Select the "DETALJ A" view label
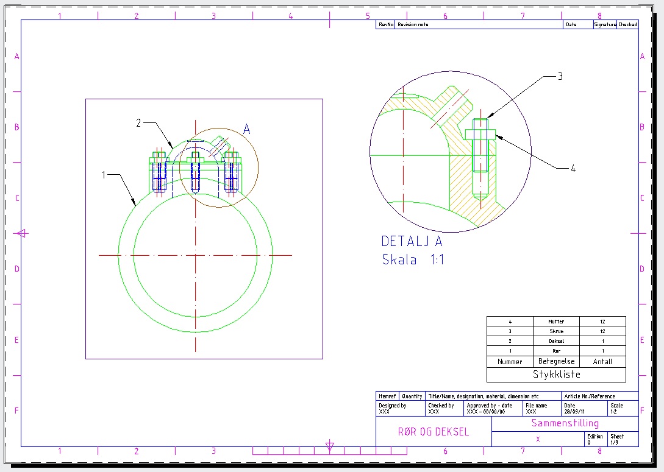Viewport: 664px width, 472px height. click(x=412, y=241)
